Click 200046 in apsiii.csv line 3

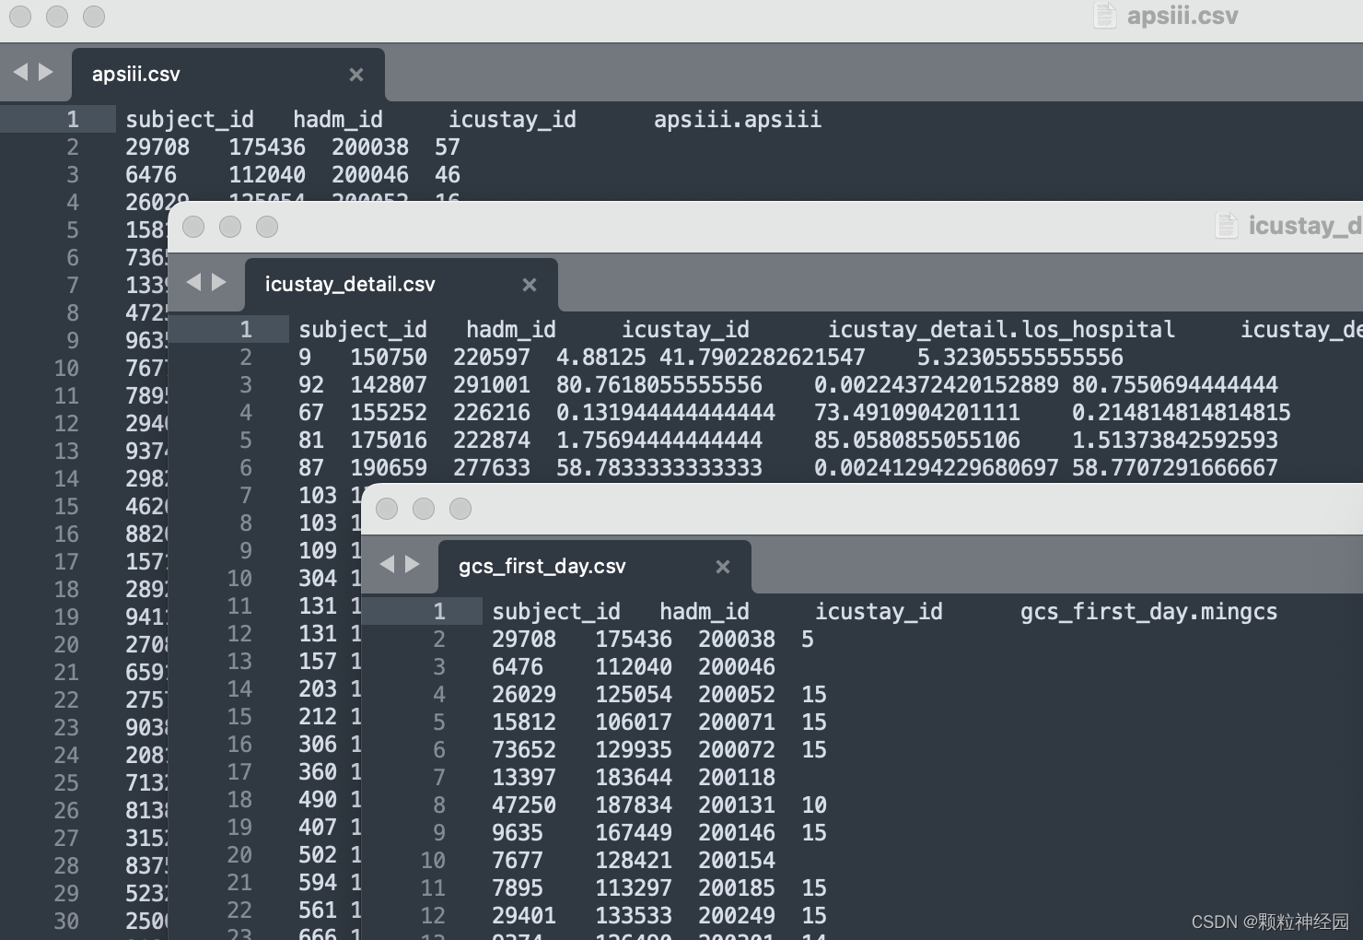(370, 175)
